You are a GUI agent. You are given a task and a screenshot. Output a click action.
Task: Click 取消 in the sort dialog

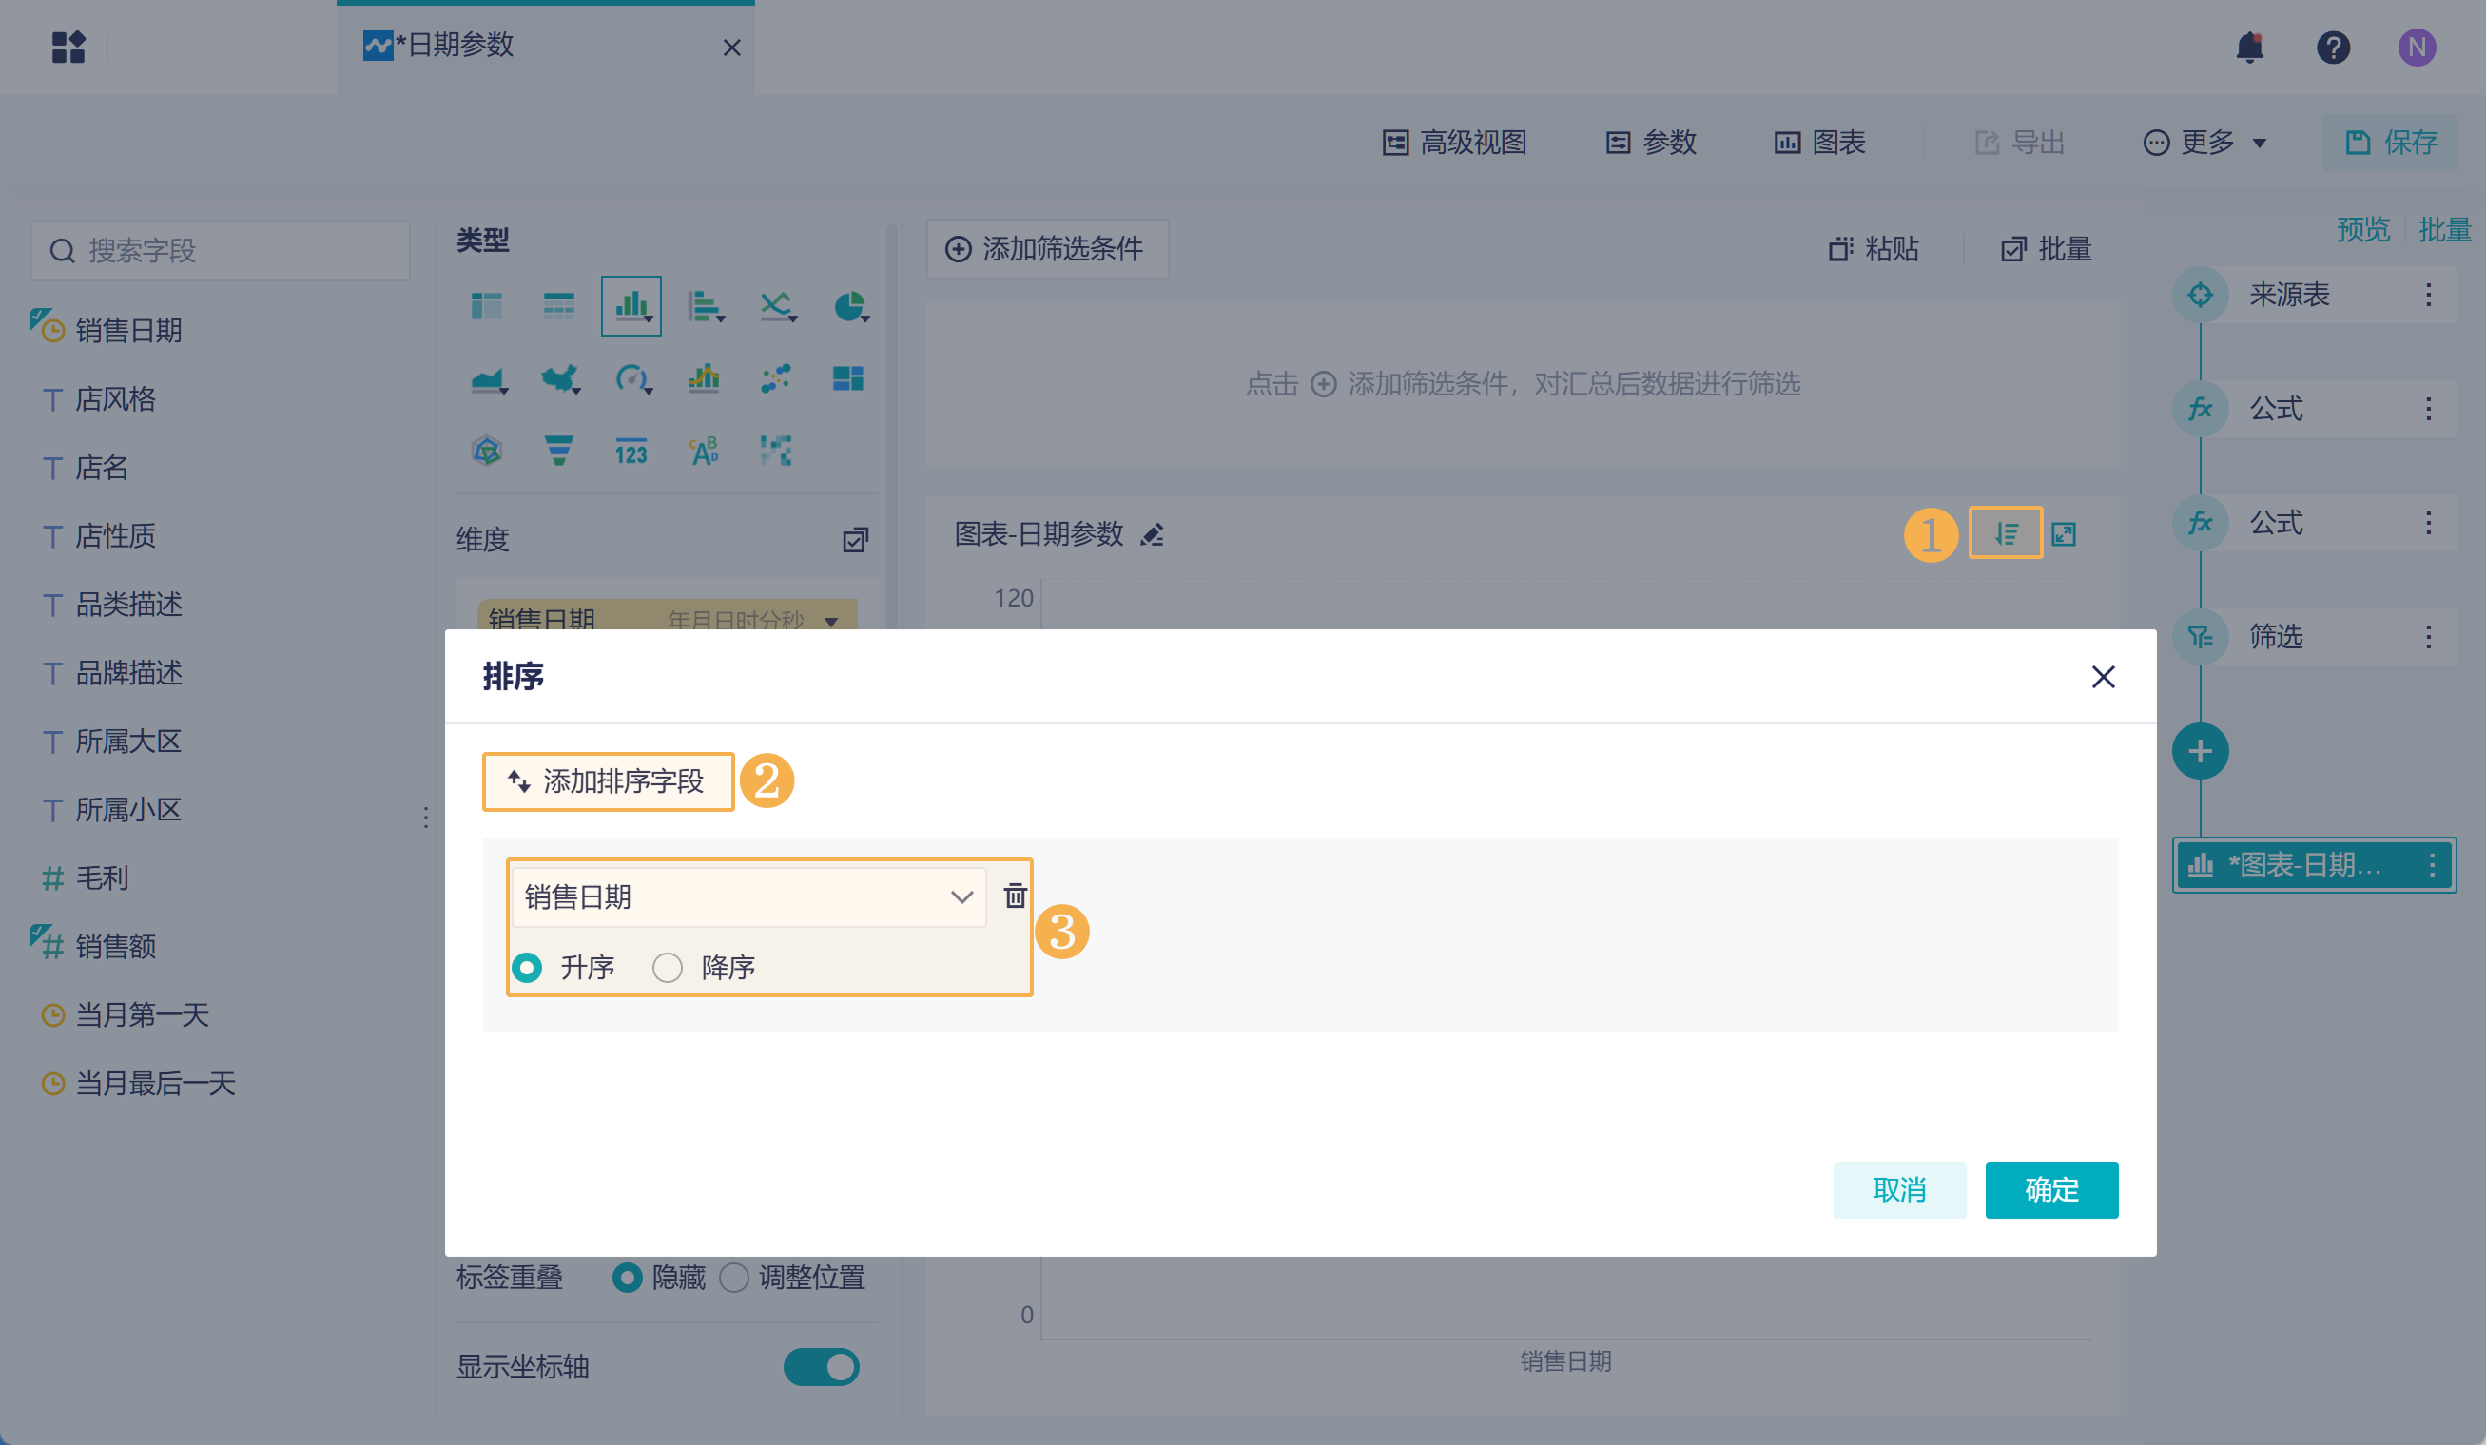pos(1899,1189)
